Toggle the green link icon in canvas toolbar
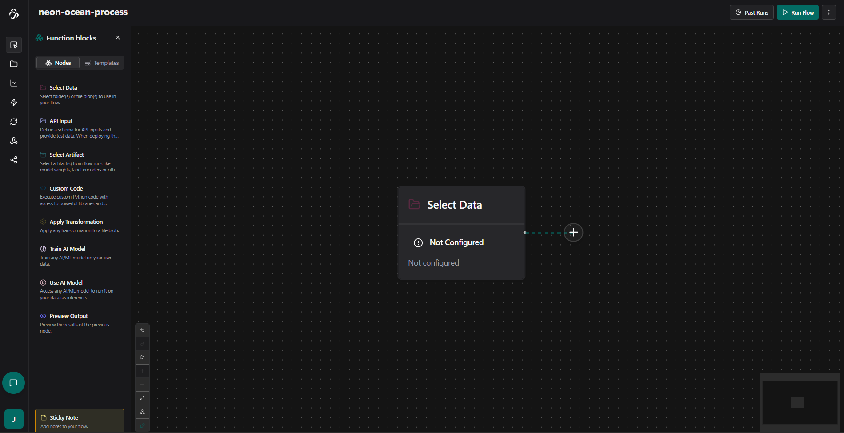 point(142,425)
